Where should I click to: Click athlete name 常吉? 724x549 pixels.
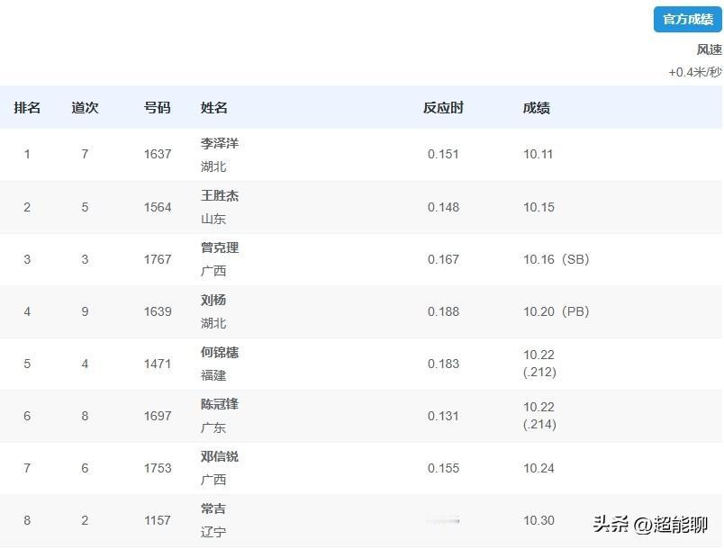pyautogui.click(x=213, y=508)
